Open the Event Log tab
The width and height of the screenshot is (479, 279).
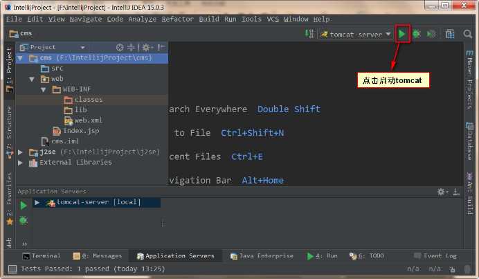click(435, 255)
